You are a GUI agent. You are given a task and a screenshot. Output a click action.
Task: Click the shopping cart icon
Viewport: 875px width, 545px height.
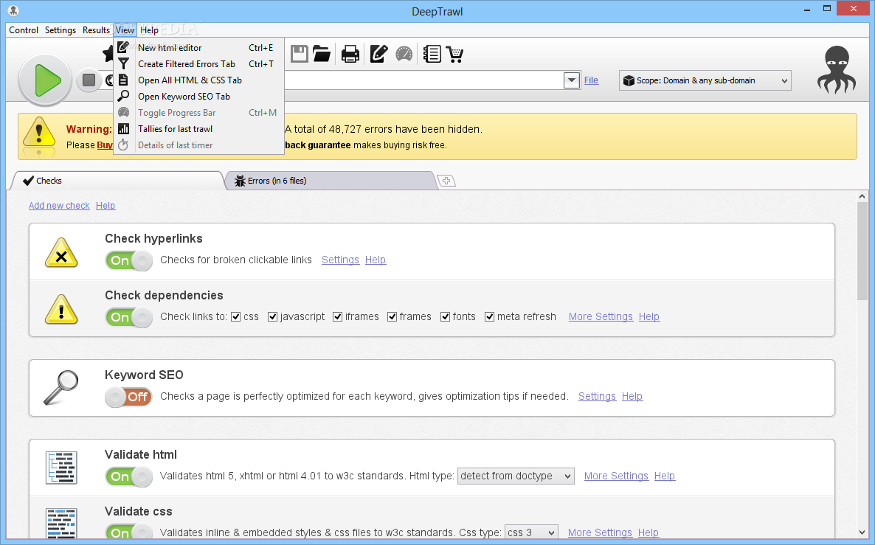(x=454, y=54)
